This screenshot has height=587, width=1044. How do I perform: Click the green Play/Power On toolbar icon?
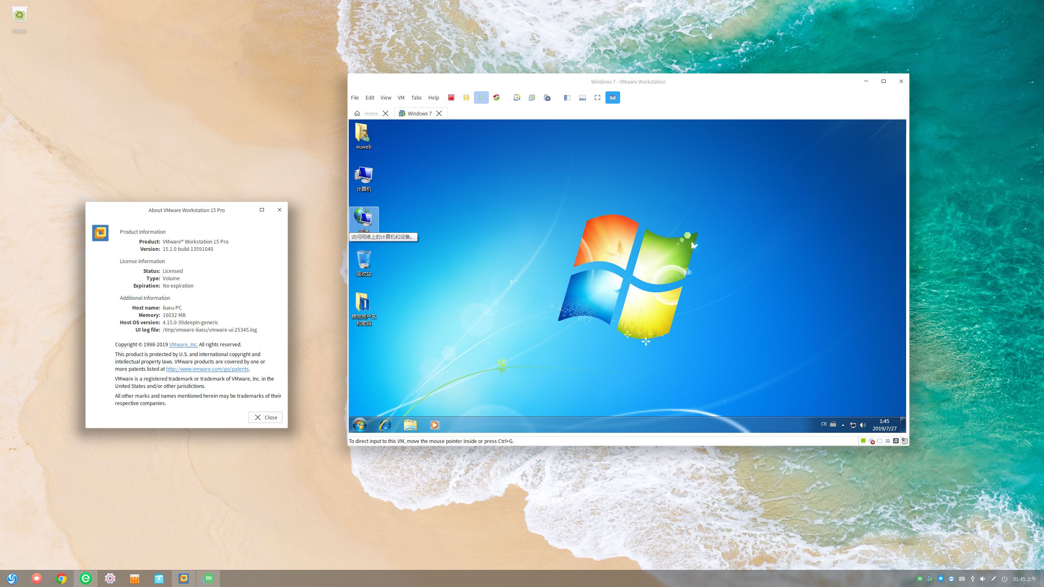(x=481, y=97)
